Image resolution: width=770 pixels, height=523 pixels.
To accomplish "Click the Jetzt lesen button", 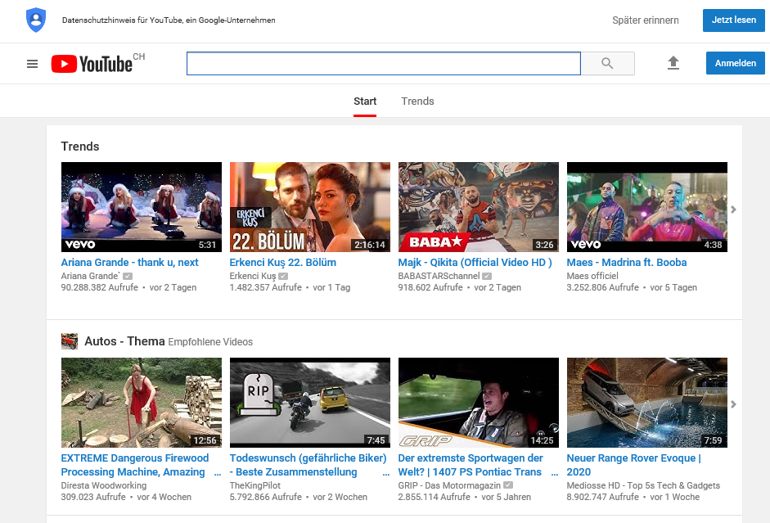I will coord(734,20).
